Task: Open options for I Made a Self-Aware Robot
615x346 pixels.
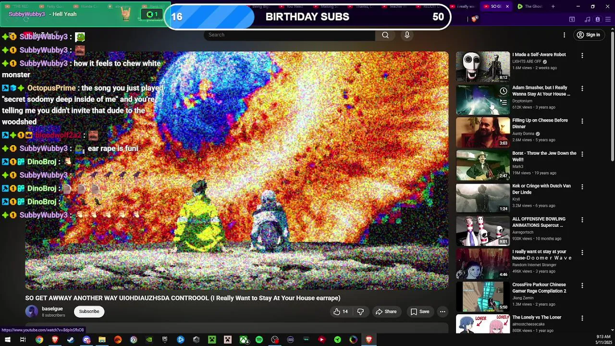Action: point(582,56)
